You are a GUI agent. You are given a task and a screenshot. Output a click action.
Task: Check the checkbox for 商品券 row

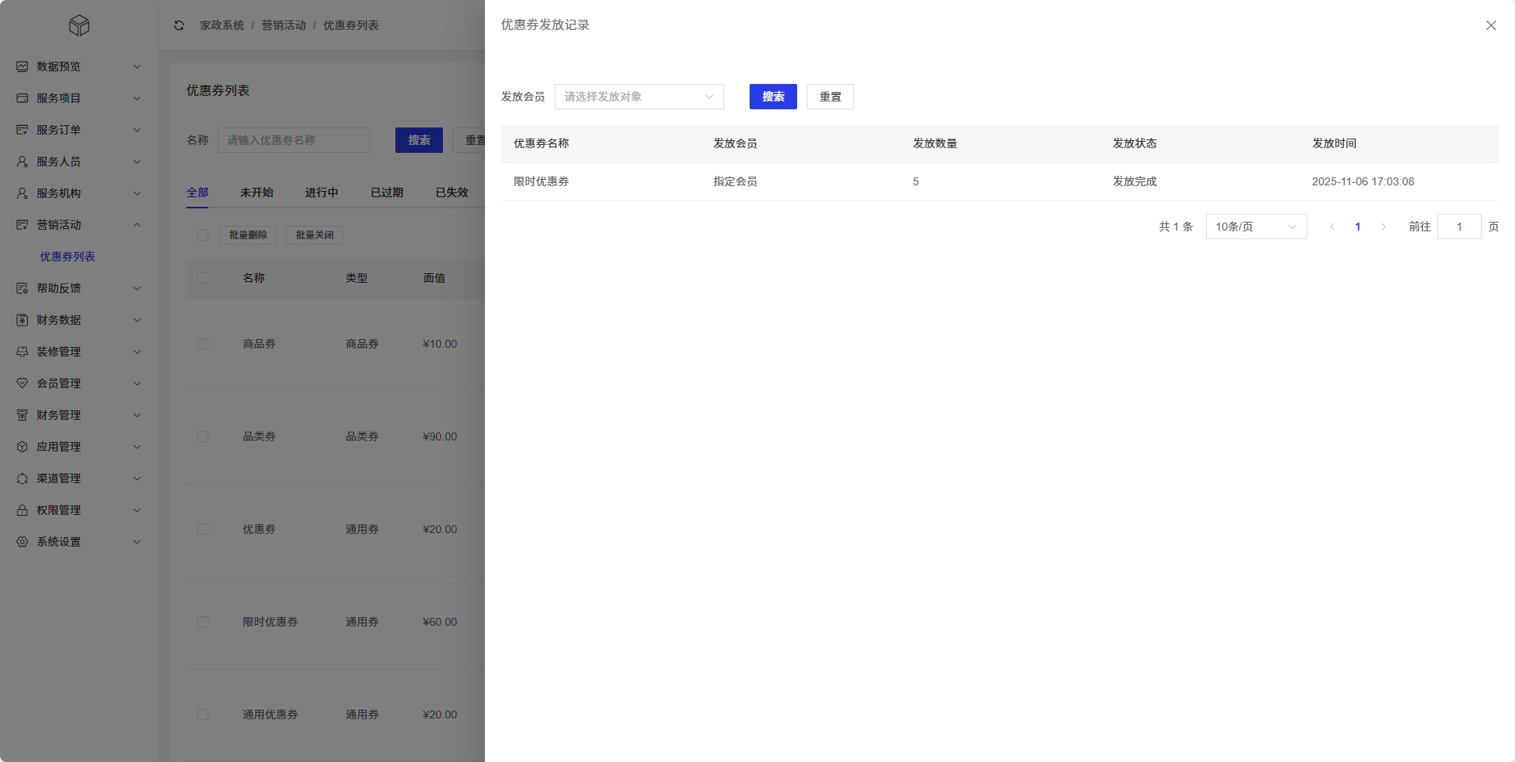(x=203, y=343)
